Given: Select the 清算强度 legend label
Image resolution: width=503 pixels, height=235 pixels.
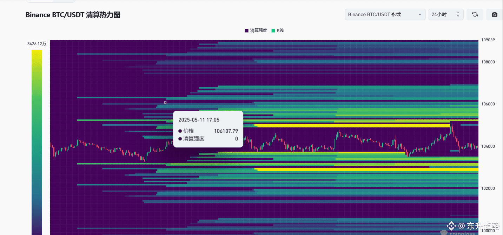Looking at the screenshot, I should point(259,30).
